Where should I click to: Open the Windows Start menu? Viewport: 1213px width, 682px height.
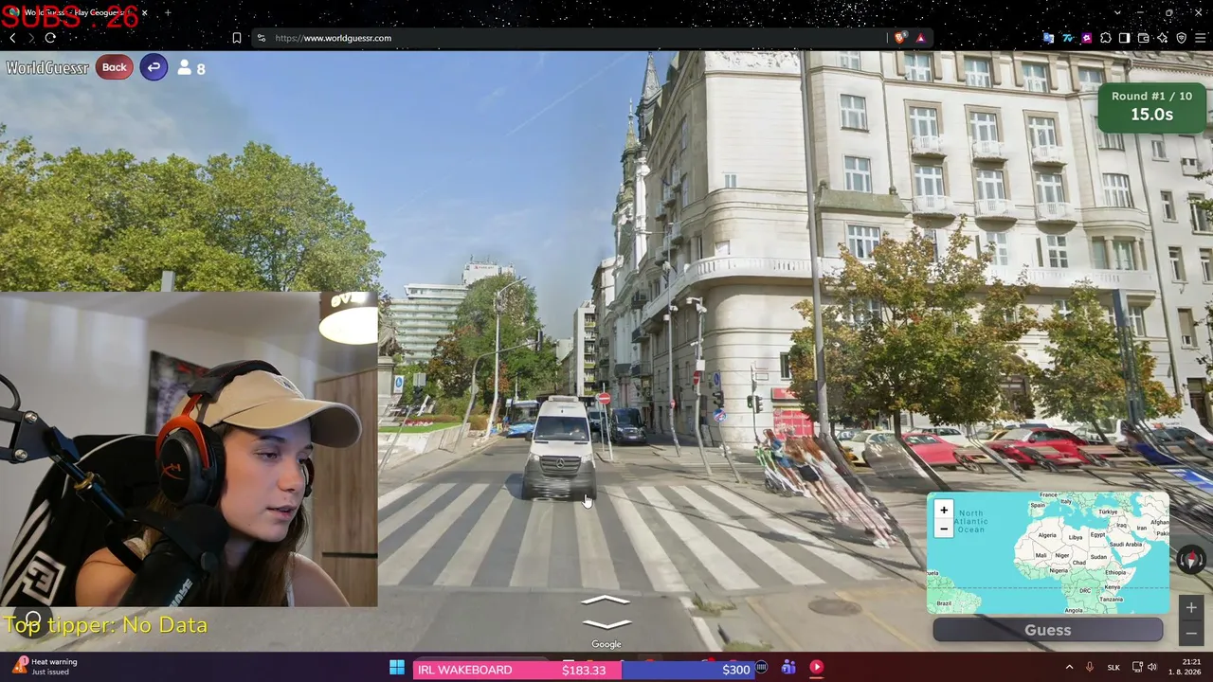(x=397, y=669)
